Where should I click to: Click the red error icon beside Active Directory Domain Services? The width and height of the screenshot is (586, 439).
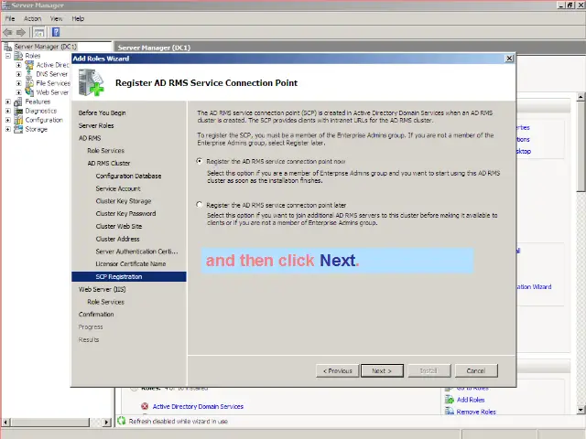(145, 406)
